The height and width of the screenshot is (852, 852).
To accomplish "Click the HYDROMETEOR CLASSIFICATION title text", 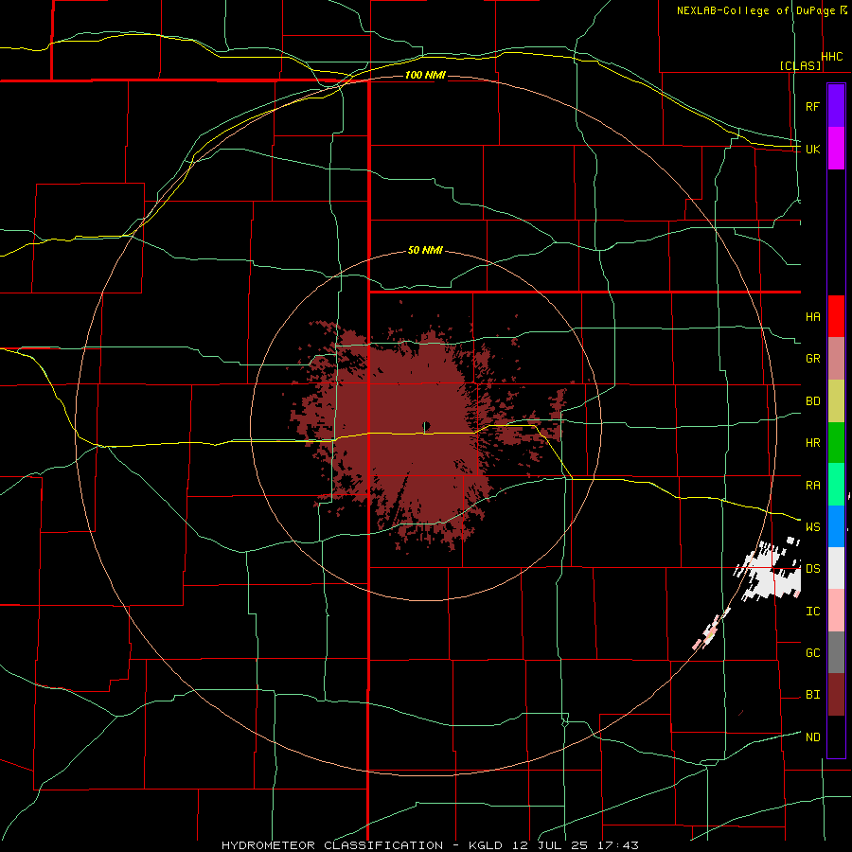I will pyautogui.click(x=332, y=845).
